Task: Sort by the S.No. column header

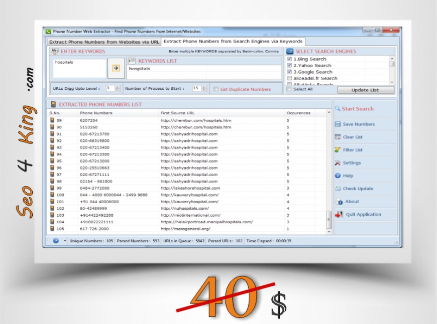Action: [55, 113]
